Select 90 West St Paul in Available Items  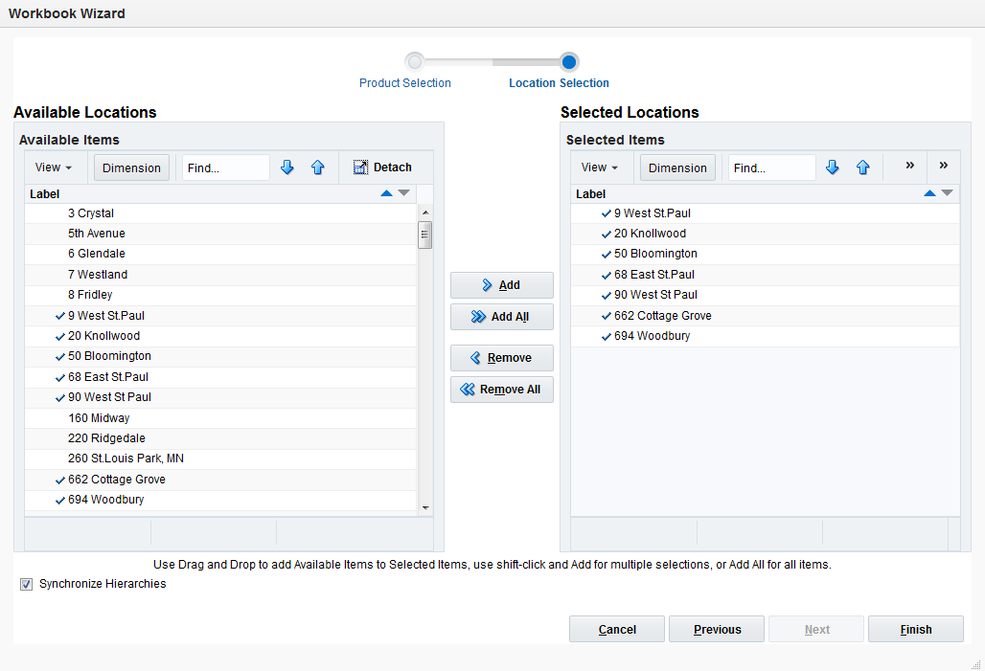[x=220, y=396]
